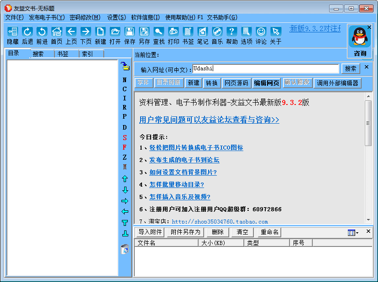
Task: Open the 设置(S) menu
Action: pyautogui.click(x=116, y=17)
